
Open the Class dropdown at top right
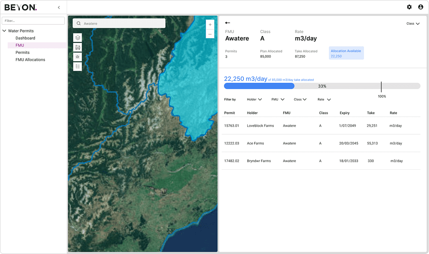coord(413,24)
